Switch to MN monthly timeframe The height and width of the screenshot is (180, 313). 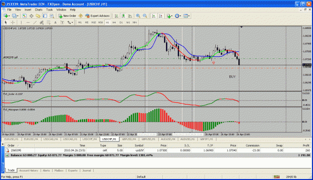pyautogui.click(x=135, y=22)
